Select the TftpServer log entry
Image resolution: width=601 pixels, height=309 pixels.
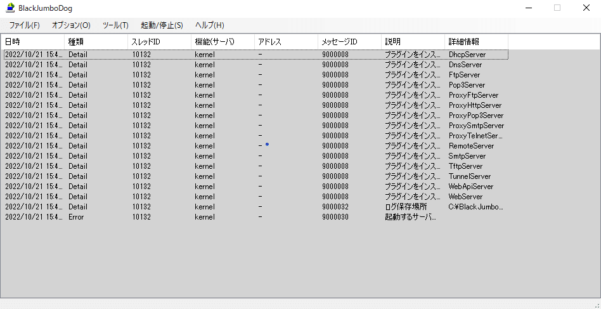[256, 166]
